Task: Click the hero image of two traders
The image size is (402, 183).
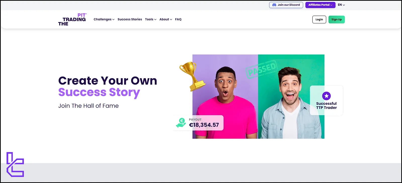Action: click(258, 97)
